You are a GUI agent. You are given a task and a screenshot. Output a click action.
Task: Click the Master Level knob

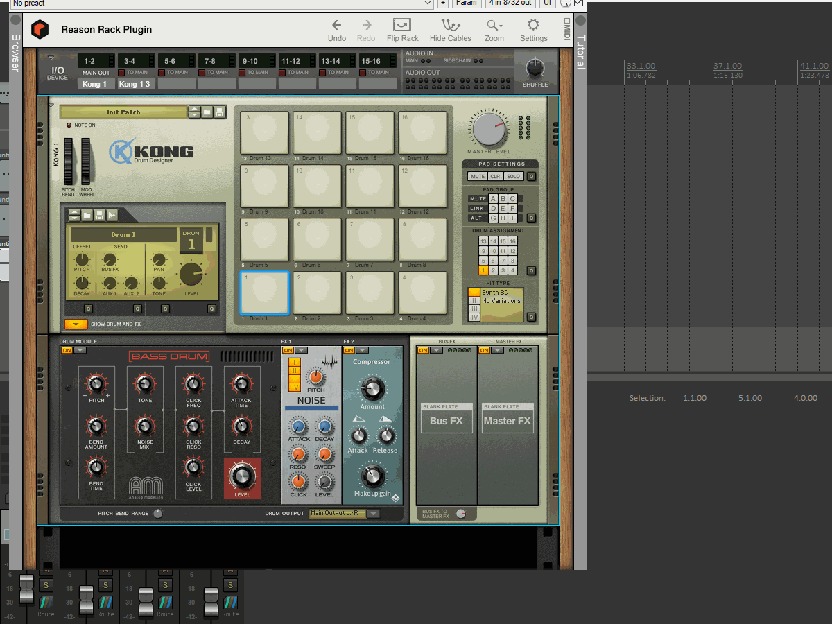489,130
